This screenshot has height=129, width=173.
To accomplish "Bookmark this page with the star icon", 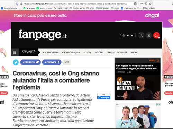I will tap(150, 4).
